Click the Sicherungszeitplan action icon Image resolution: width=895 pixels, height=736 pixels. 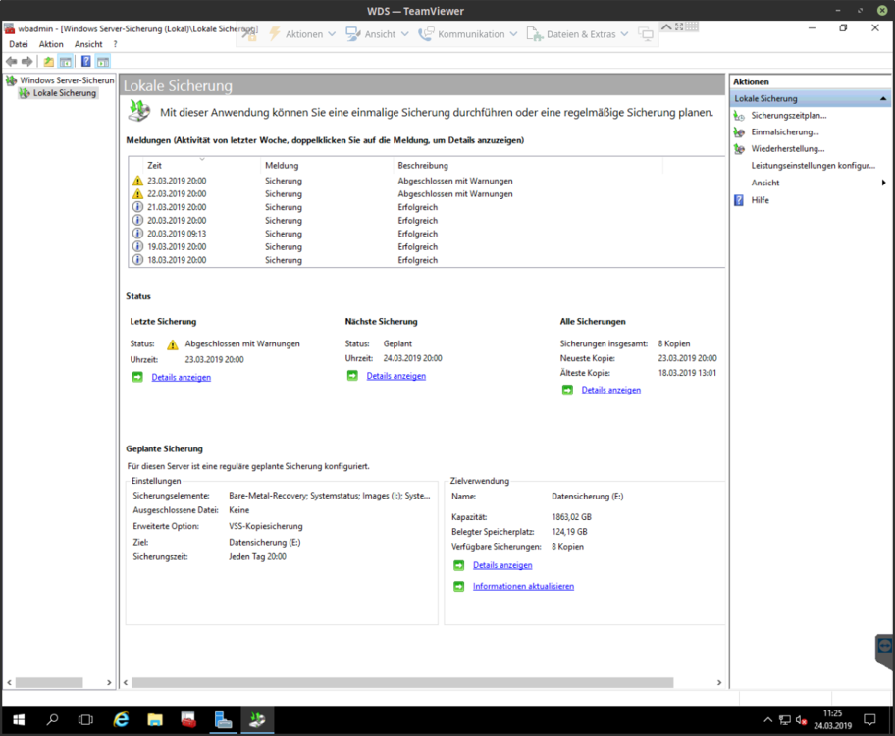[x=739, y=116]
